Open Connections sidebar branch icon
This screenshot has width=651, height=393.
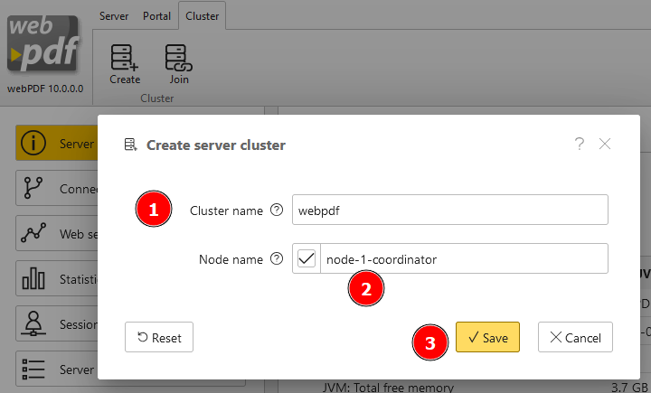pyautogui.click(x=33, y=188)
